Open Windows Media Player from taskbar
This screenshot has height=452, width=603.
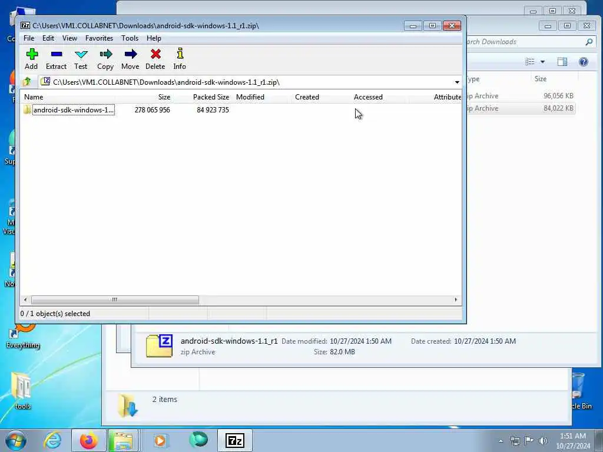click(x=160, y=440)
